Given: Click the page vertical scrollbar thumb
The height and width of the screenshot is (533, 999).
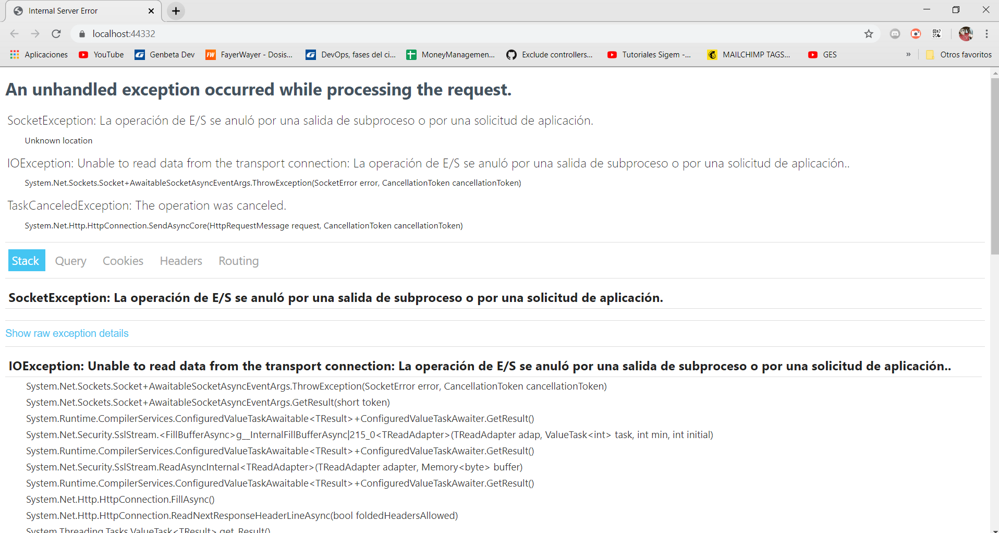Looking at the screenshot, I should click(x=995, y=167).
